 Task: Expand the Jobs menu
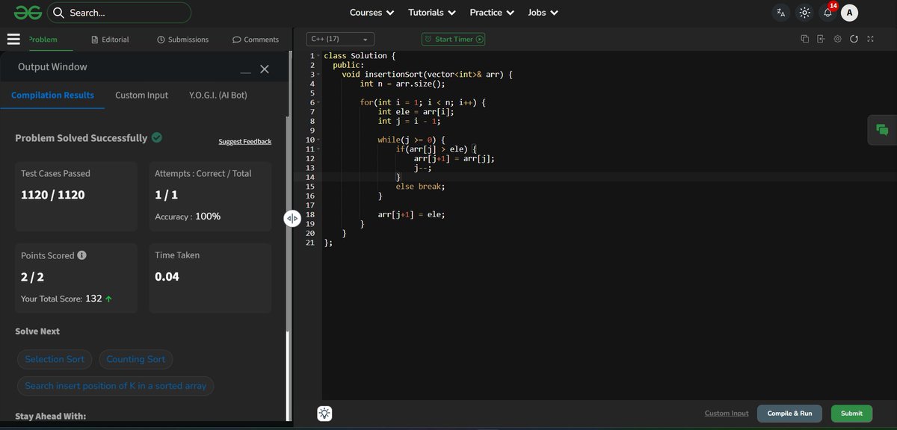tap(542, 12)
